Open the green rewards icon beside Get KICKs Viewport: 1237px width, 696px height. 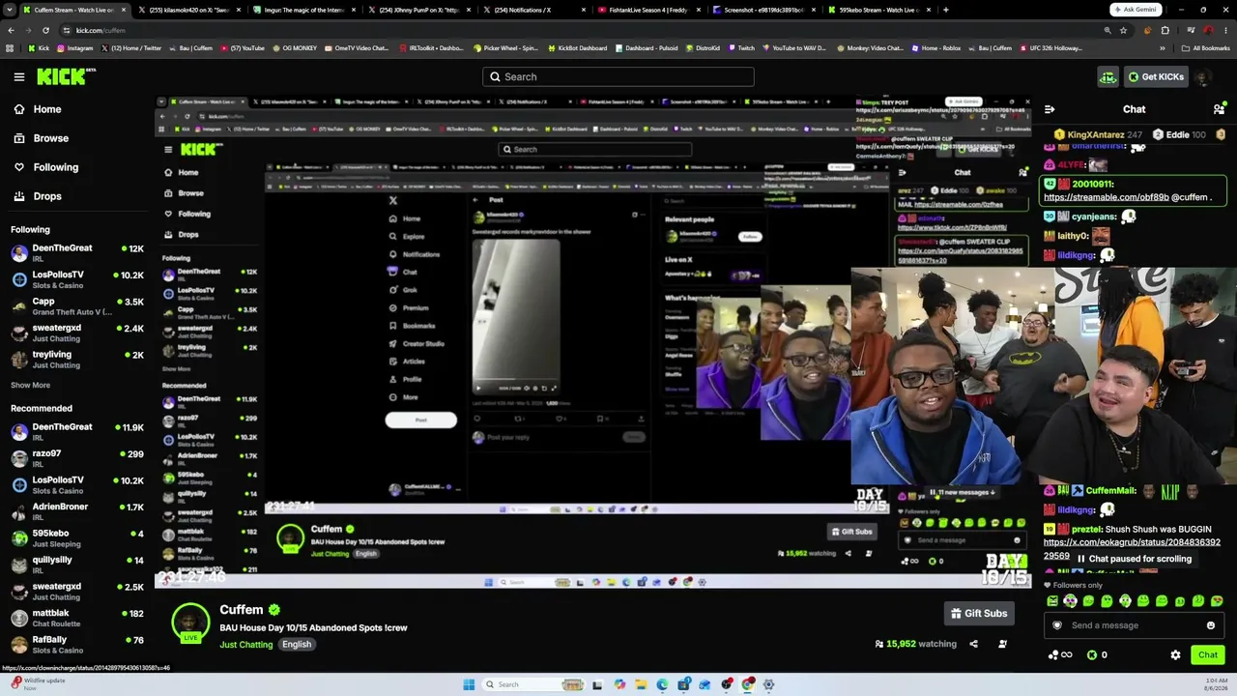pyautogui.click(x=1108, y=76)
